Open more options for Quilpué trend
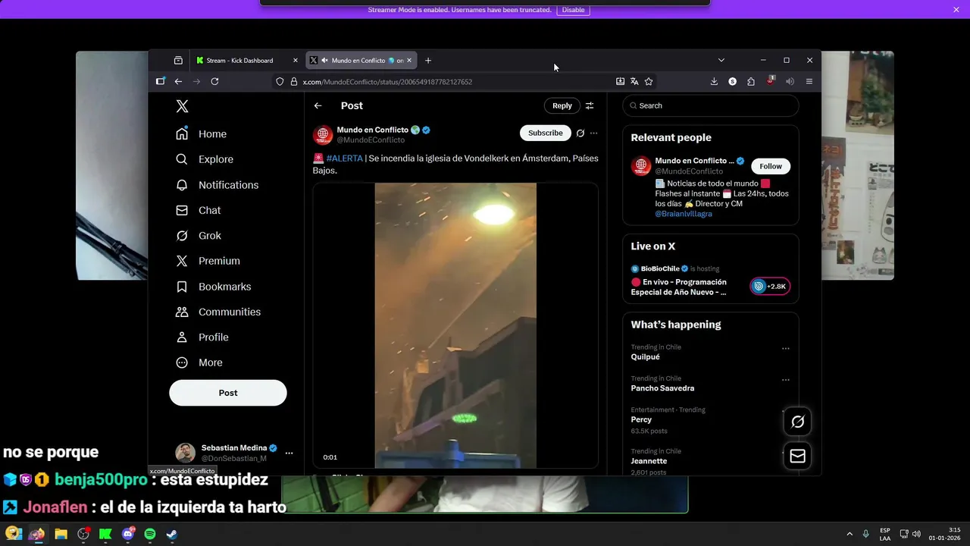 [x=785, y=349]
